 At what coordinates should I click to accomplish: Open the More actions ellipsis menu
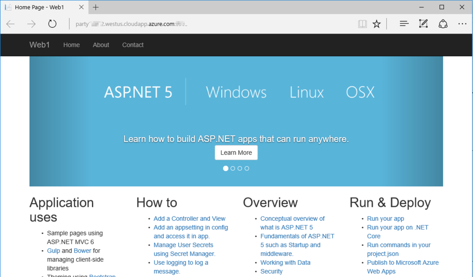point(462,24)
